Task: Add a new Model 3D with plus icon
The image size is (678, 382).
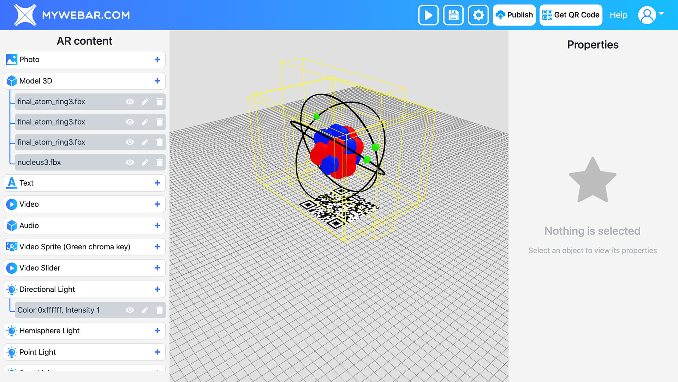Action: pyautogui.click(x=157, y=81)
